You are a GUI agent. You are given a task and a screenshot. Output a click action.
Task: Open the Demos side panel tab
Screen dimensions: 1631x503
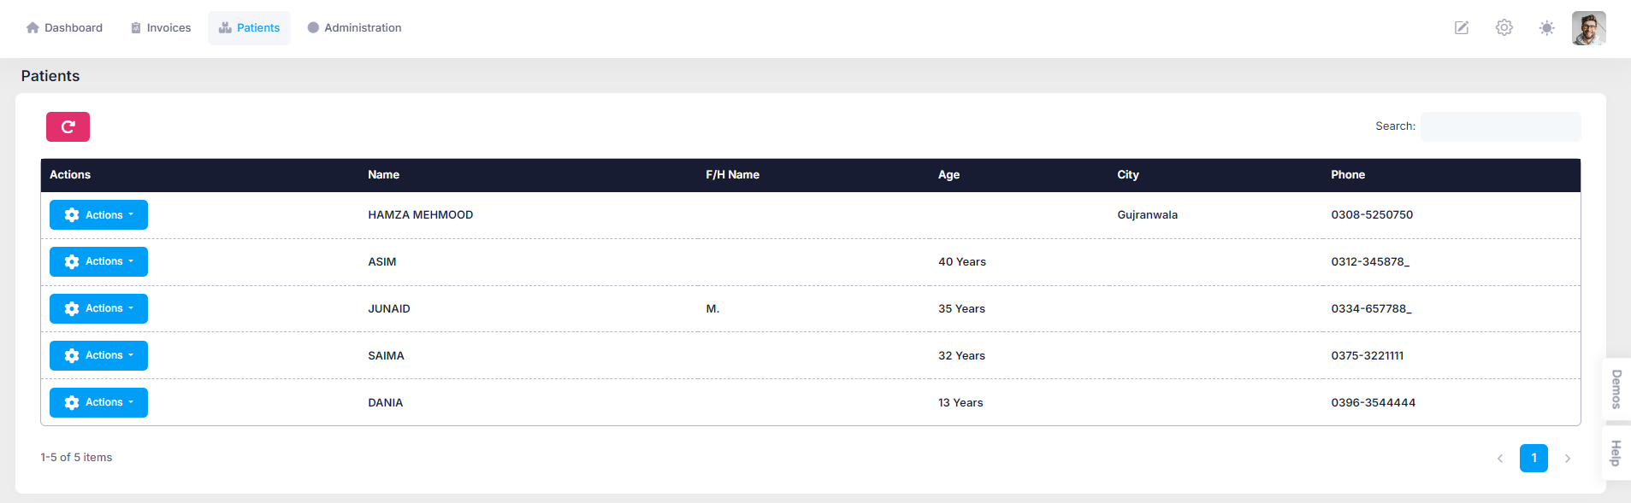pos(1616,389)
